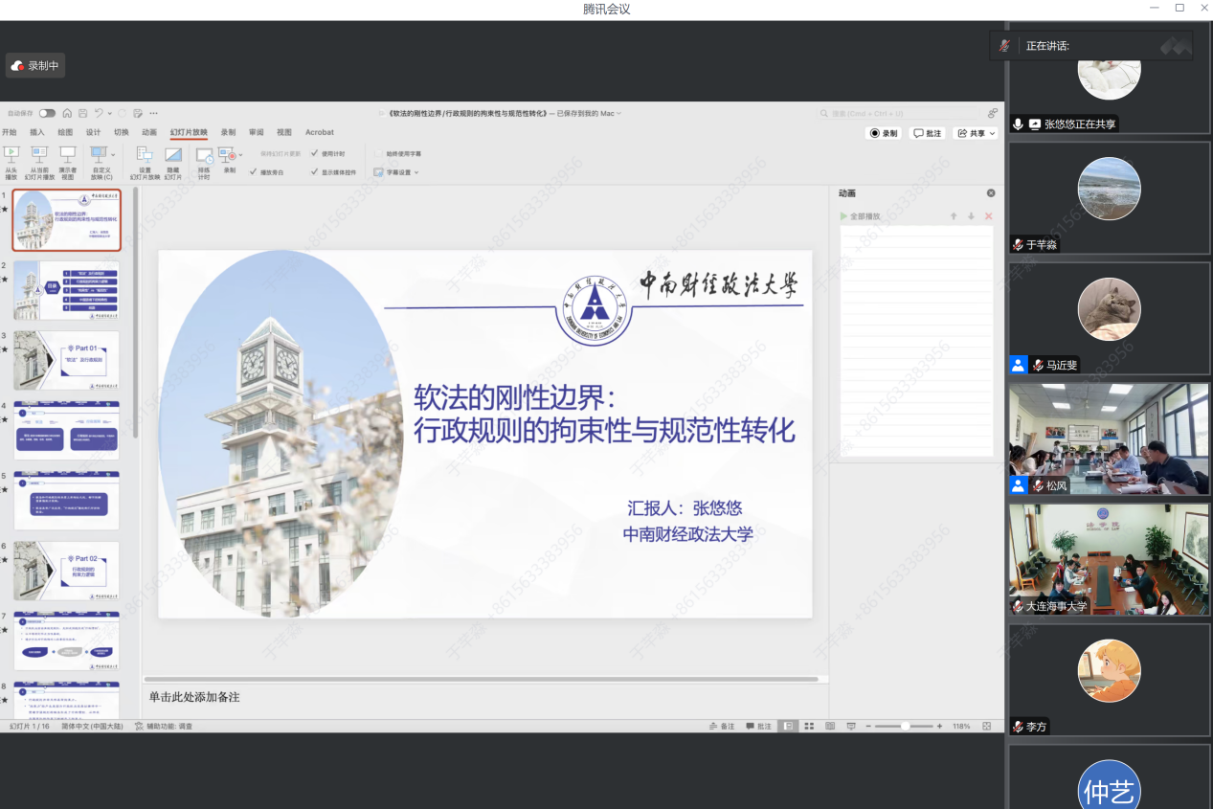Expand the 字幕设置 dropdown
Image resolution: width=1213 pixels, height=809 pixels.
(x=416, y=172)
